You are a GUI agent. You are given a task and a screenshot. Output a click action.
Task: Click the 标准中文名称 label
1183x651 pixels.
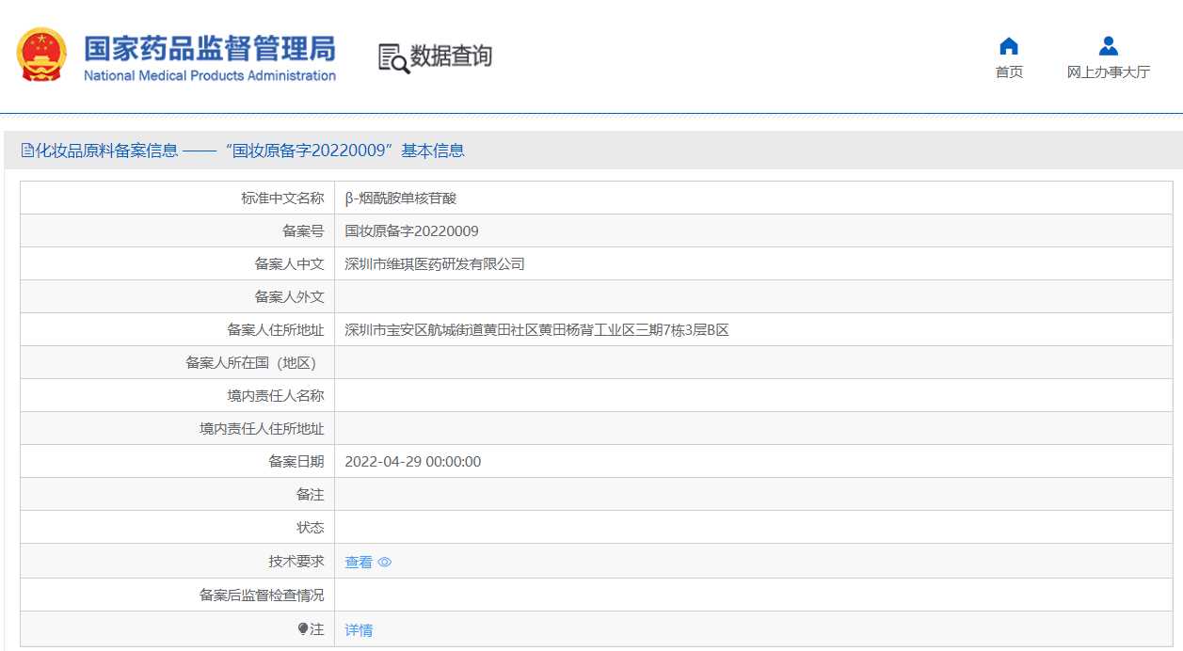point(282,198)
